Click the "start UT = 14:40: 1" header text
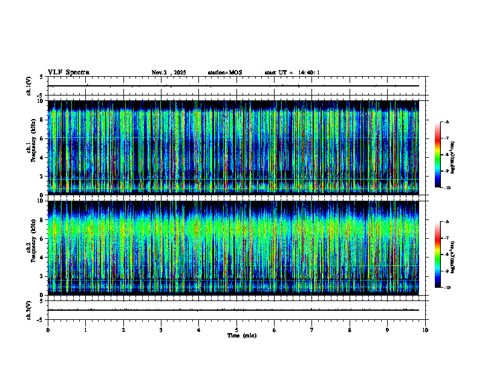479x370 pixels. click(x=292, y=73)
